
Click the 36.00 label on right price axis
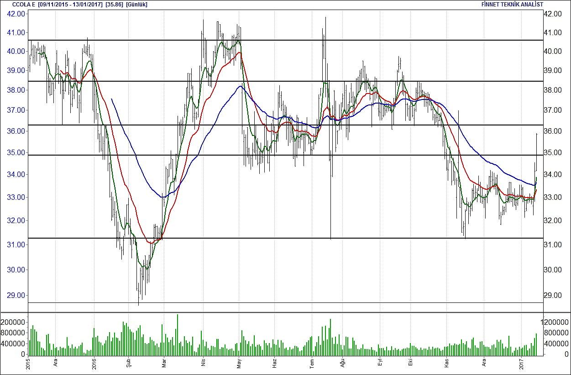[x=553, y=131]
